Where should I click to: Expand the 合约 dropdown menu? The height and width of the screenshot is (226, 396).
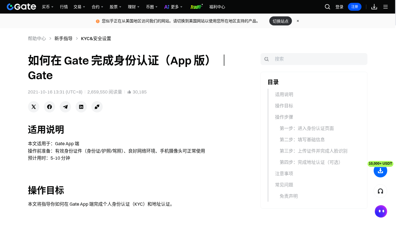click(x=98, y=7)
